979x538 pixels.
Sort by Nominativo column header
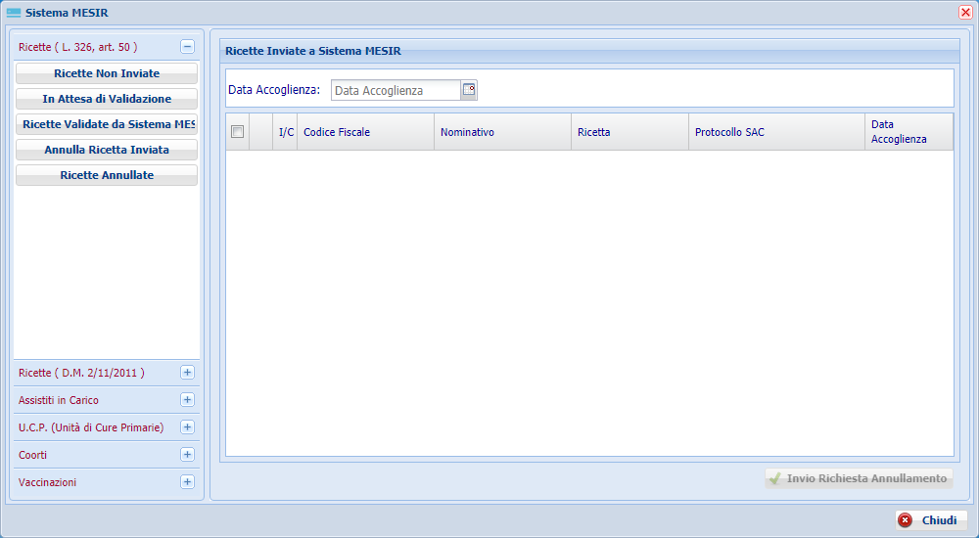click(502, 132)
